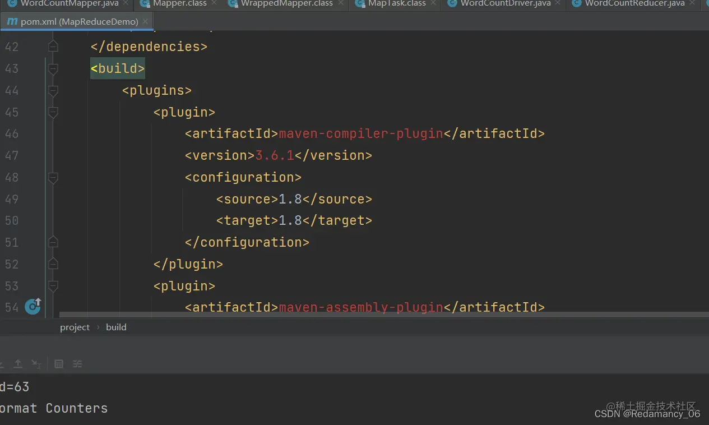Click the highlighted <build> tag
This screenshot has width=709, height=425.
tap(118, 68)
